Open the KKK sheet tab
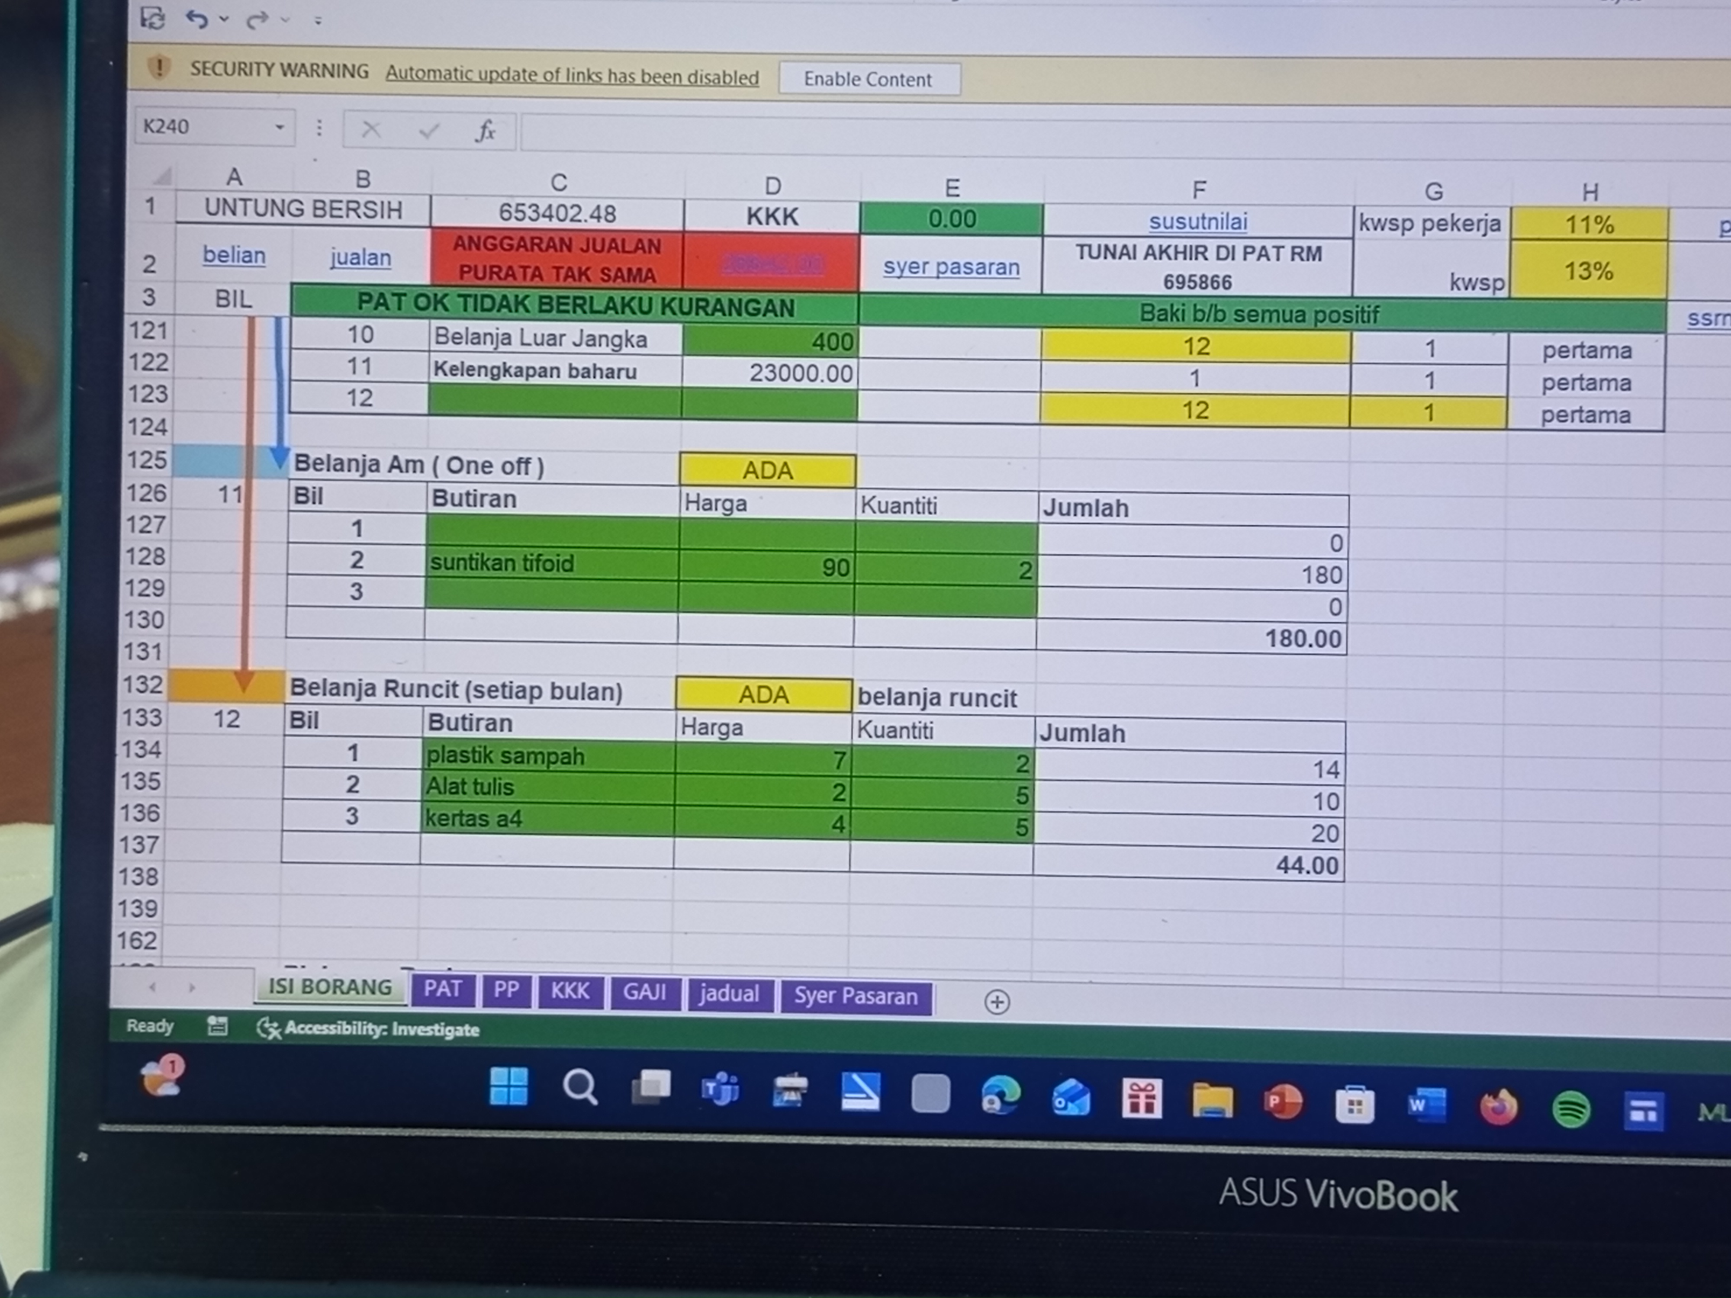1731x1298 pixels. click(x=569, y=991)
